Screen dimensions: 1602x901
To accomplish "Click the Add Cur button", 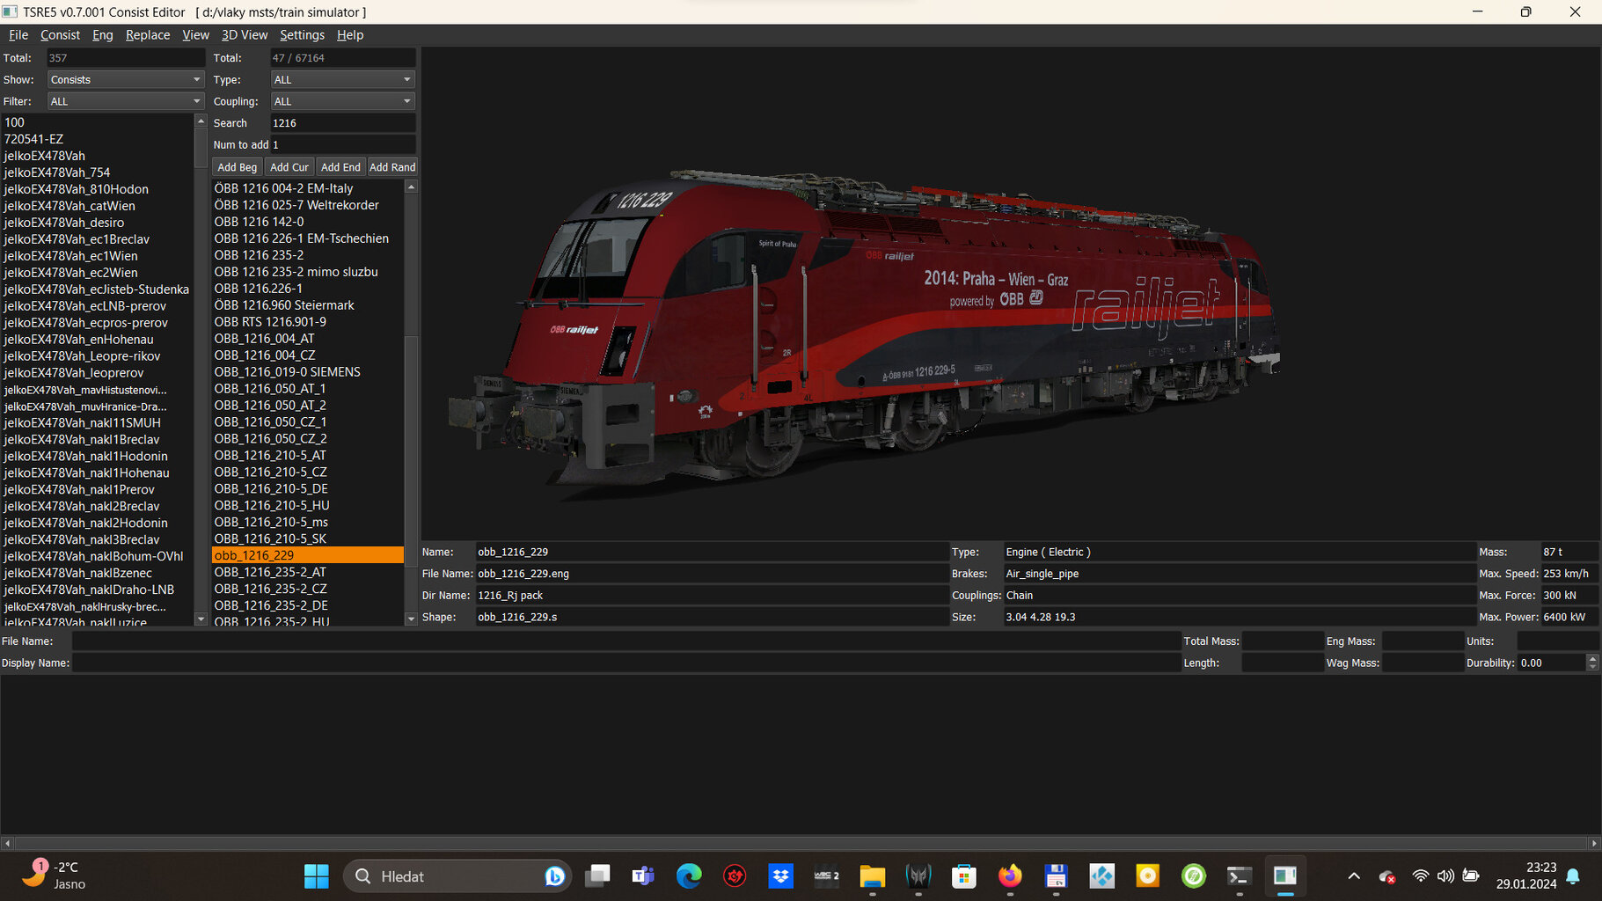I will click(x=289, y=167).
